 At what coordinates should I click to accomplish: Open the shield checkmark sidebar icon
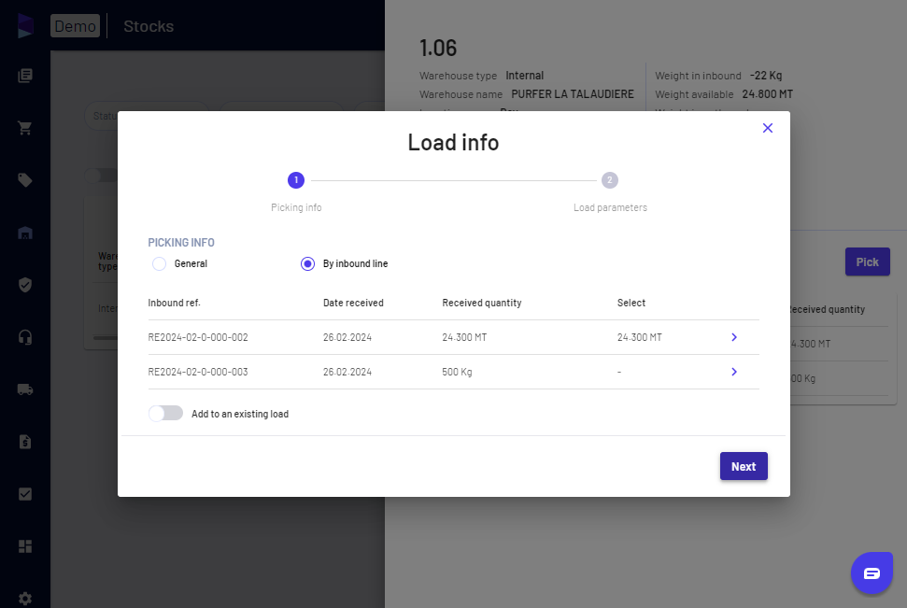point(25,285)
